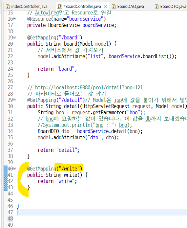Collapse the write method fold at line 40
The image size is (187, 228).
point(14,169)
